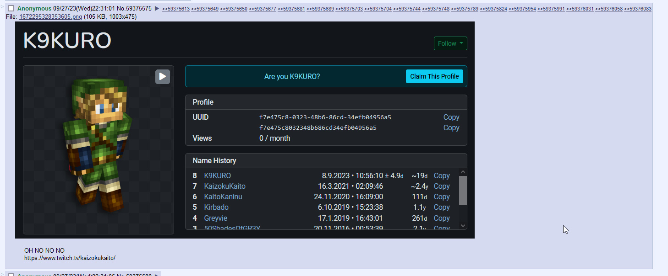The width and height of the screenshot is (668, 276).
Task: Copy the name K9KURO in history row 8
Action: click(442, 176)
